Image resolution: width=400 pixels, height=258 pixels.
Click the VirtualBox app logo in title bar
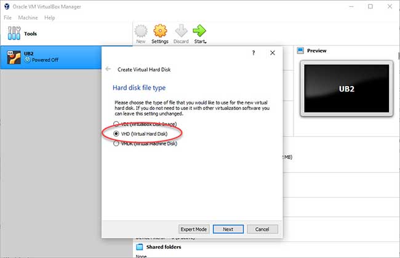(x=7, y=7)
